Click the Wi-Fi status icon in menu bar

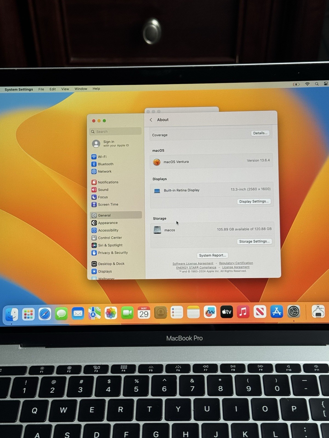307,84
